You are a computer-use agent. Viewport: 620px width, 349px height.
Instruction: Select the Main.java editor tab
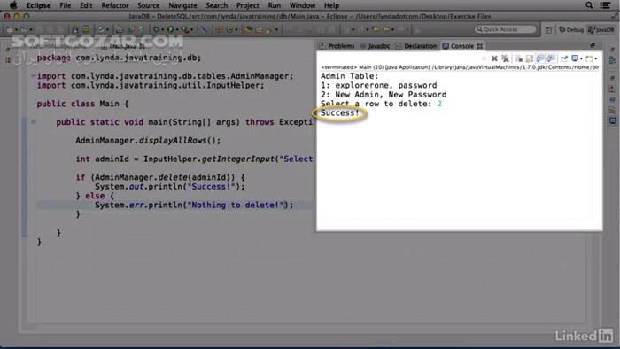124,46
